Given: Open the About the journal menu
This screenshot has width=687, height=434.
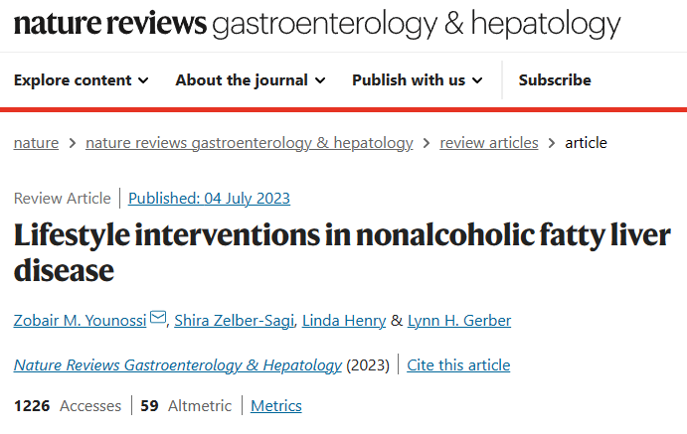Looking at the screenshot, I should click(x=251, y=80).
